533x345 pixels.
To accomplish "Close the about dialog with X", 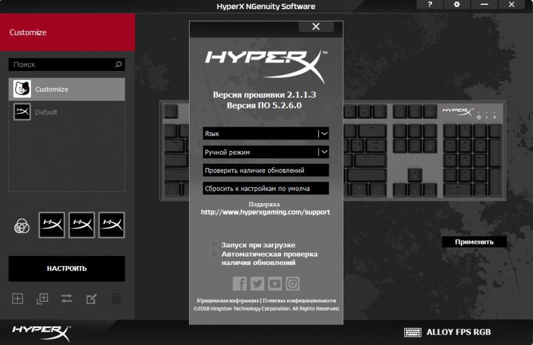I will pyautogui.click(x=316, y=27).
